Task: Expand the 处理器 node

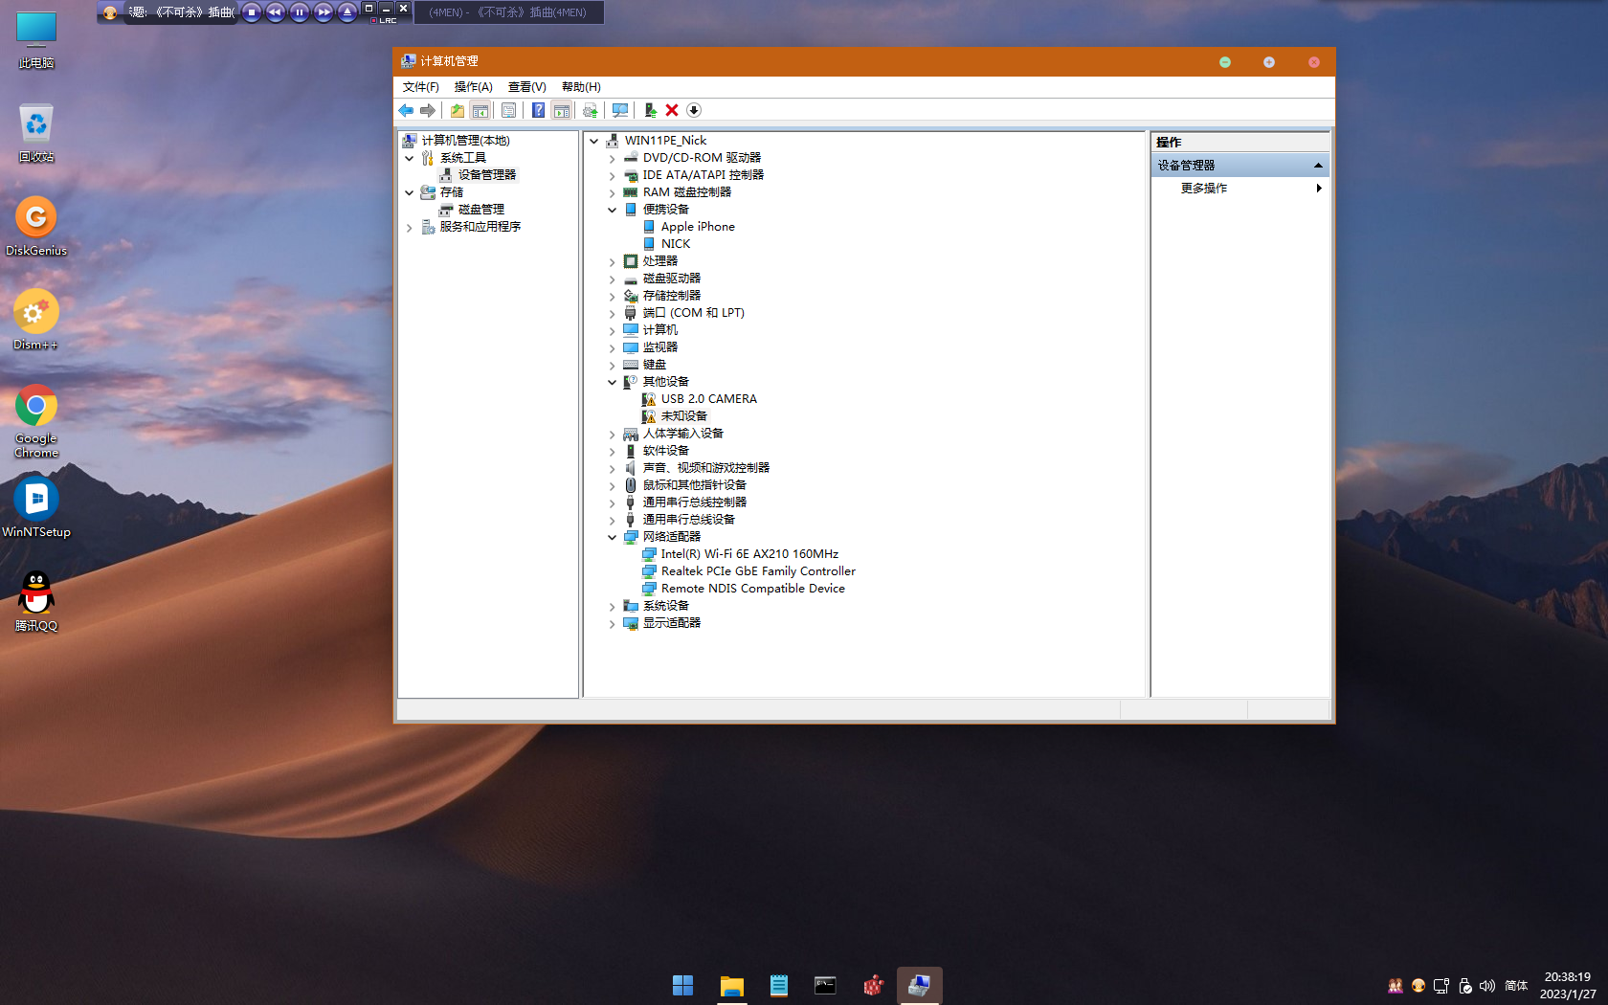Action: 613,261
